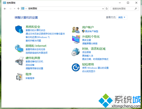
Task: Expand the breadcrumb chevron before 控制面板
Action: click(x=26, y=9)
